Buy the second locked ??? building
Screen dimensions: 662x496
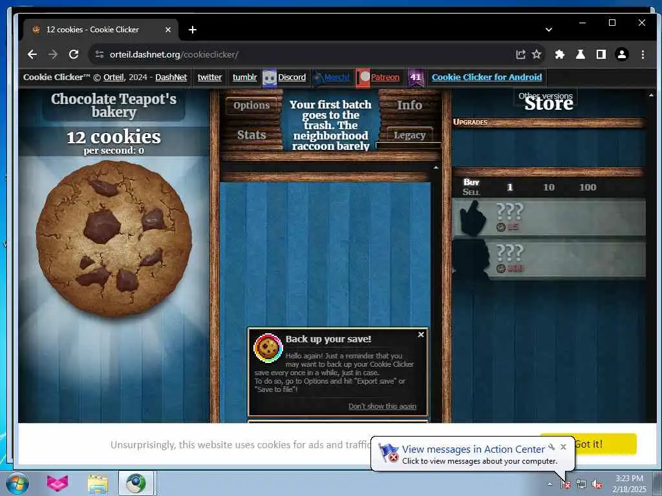[549, 258]
